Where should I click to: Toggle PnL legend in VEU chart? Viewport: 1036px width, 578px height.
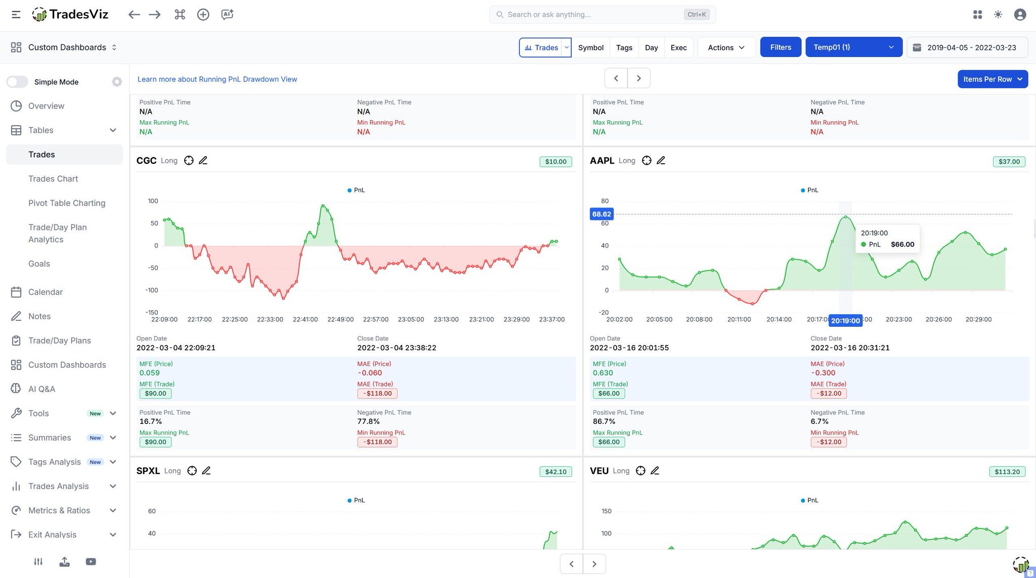pyautogui.click(x=809, y=501)
